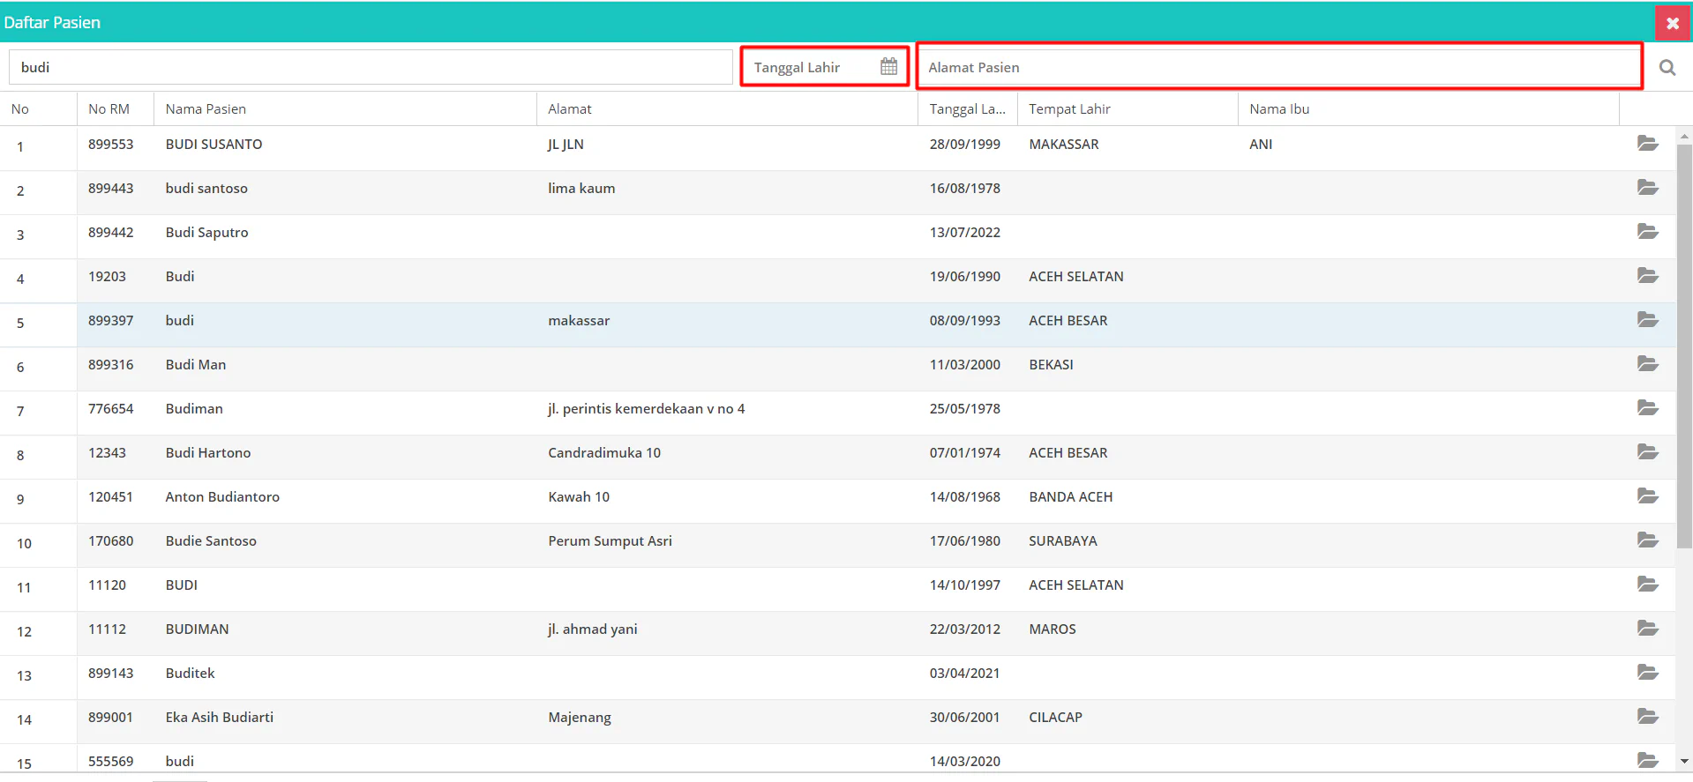Click RM number 19203
This screenshot has width=1693, height=782.
pyautogui.click(x=107, y=276)
